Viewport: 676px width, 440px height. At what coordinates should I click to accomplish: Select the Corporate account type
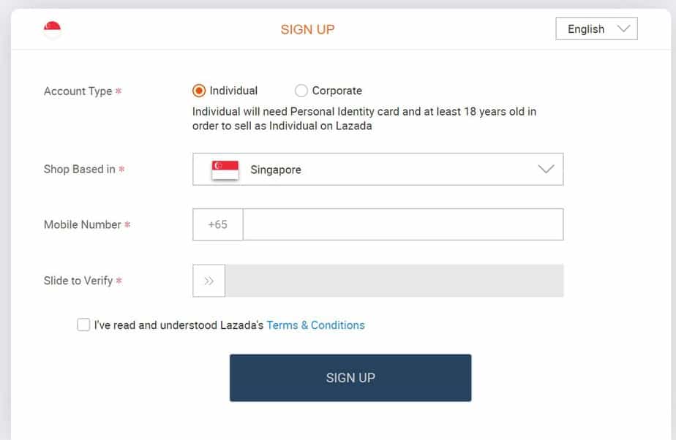301,91
